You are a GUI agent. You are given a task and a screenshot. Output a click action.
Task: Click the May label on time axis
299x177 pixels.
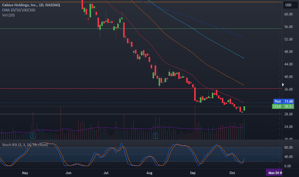click(25, 173)
